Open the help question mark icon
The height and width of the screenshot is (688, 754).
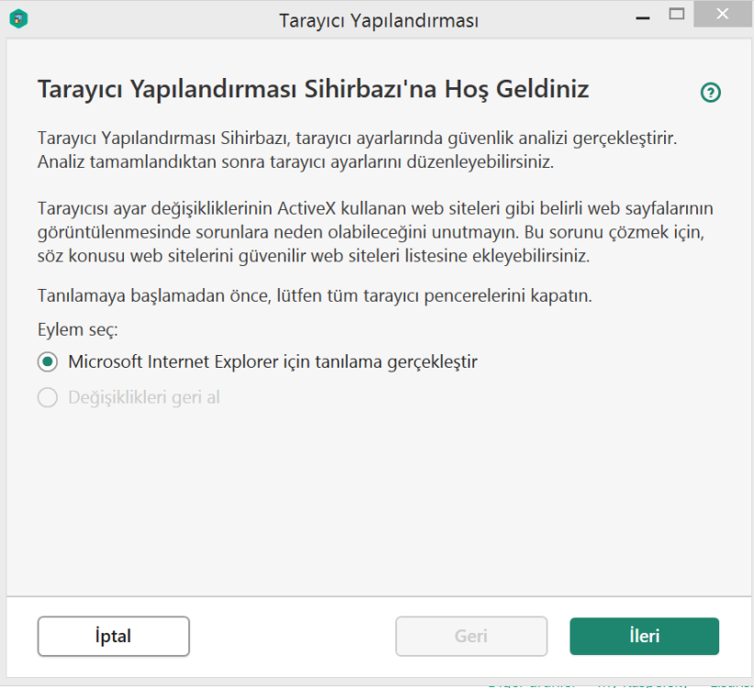pos(710,93)
